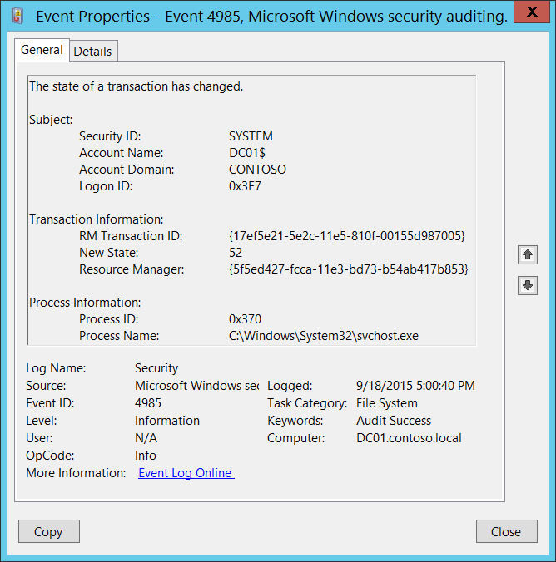Open the Details tab
556x562 pixels.
[x=92, y=52]
